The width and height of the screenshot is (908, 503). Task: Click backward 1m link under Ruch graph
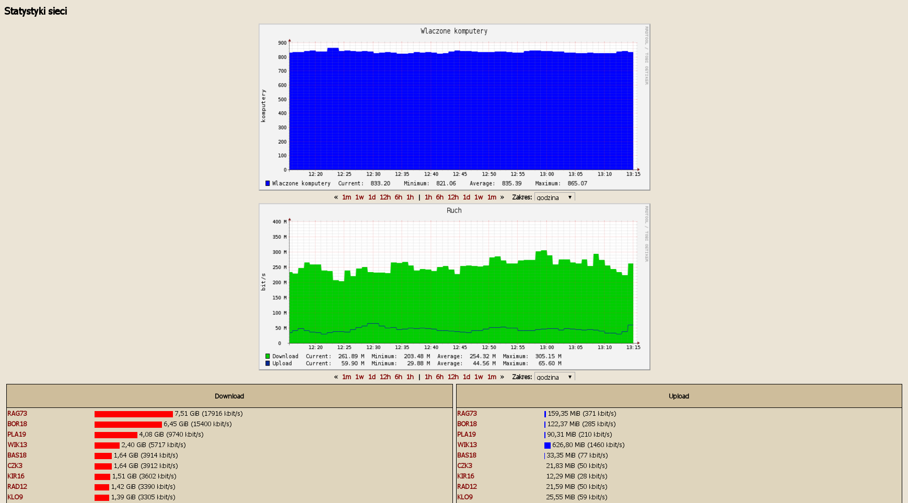(x=346, y=377)
